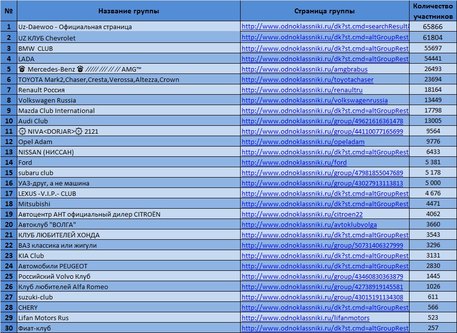
Task: Select participant count 61804
Action: click(x=433, y=37)
